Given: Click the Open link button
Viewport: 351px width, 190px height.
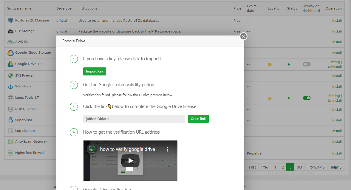Looking at the screenshot, I should pos(198,119).
